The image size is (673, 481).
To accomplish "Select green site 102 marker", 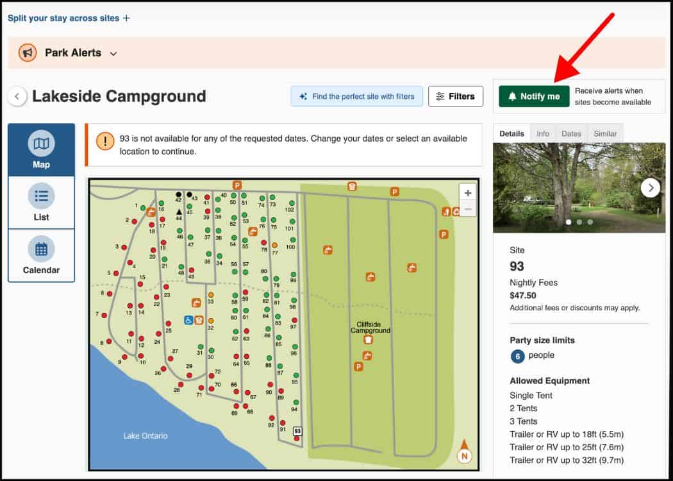I will pyautogui.click(x=292, y=203).
